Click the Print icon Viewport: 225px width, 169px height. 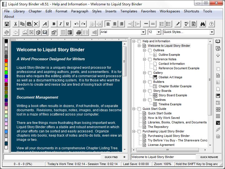pyautogui.click(x=78, y=32)
